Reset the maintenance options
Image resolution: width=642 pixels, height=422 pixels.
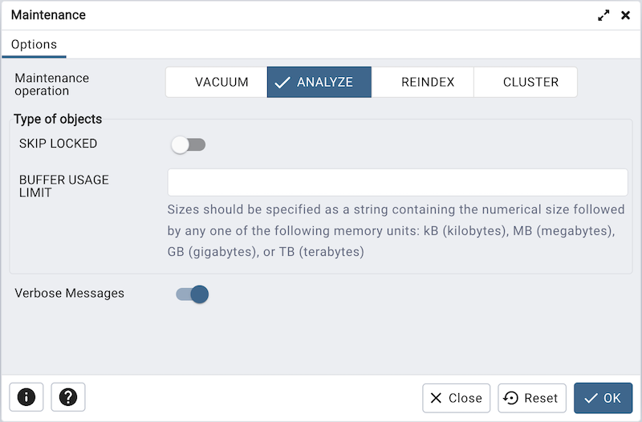533,398
